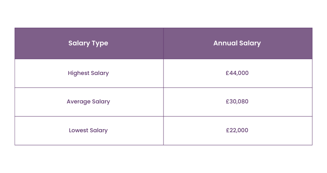
Task: Click the "Highest Salary" row label
Action: (x=88, y=73)
